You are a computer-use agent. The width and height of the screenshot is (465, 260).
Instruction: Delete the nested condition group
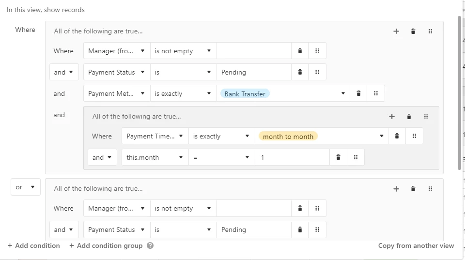pos(409,117)
